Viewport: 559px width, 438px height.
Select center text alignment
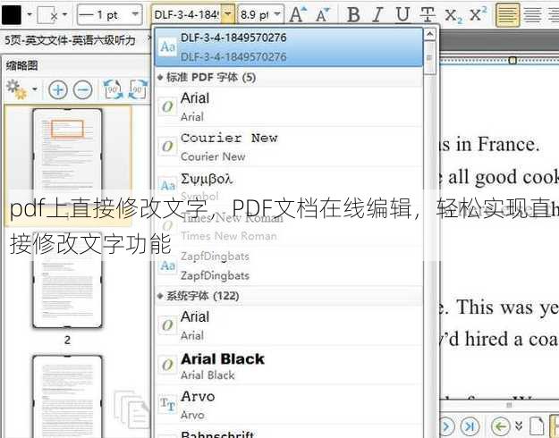point(533,15)
